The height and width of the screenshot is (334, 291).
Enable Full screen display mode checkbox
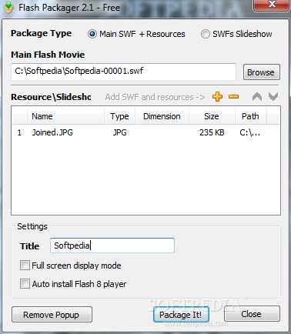pyautogui.click(x=25, y=265)
